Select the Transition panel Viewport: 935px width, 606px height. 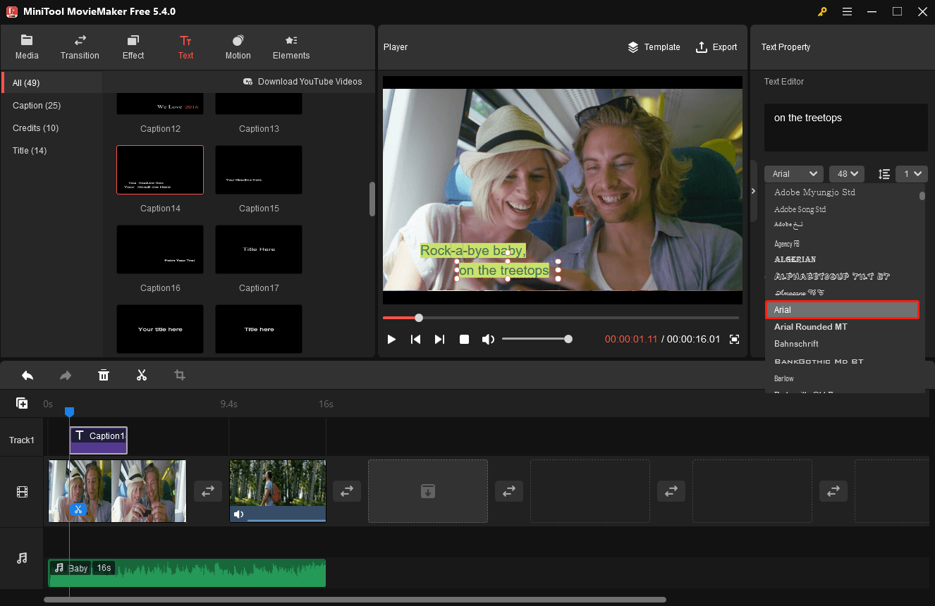tap(79, 47)
